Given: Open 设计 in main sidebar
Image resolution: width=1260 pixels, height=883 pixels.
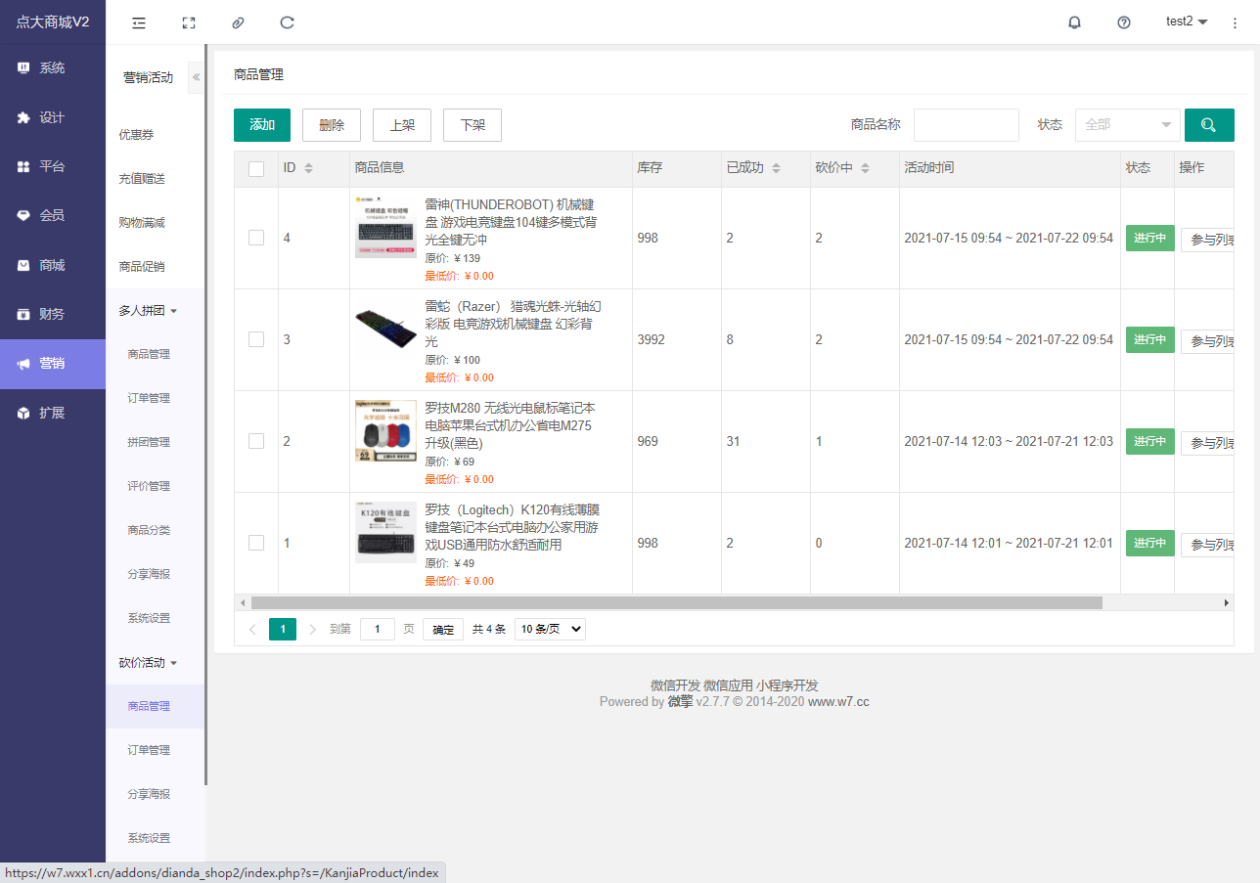Looking at the screenshot, I should point(53,117).
